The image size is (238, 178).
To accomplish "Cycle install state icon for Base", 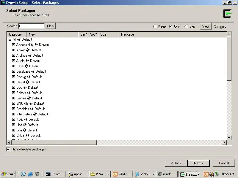I will click(26, 66).
